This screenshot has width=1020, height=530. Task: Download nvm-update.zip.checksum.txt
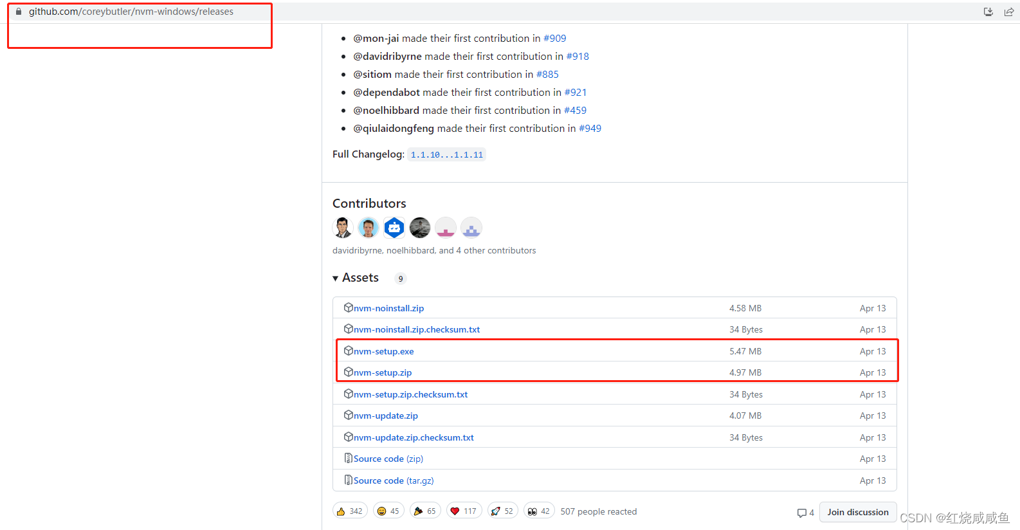pyautogui.click(x=414, y=437)
